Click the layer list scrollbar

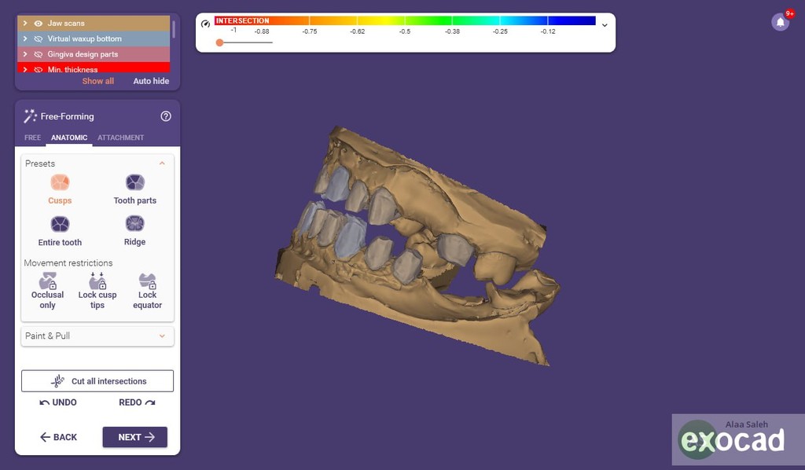coord(174,29)
